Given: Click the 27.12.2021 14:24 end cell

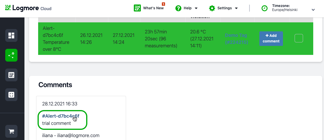Looking at the screenshot, I should coord(123,39).
